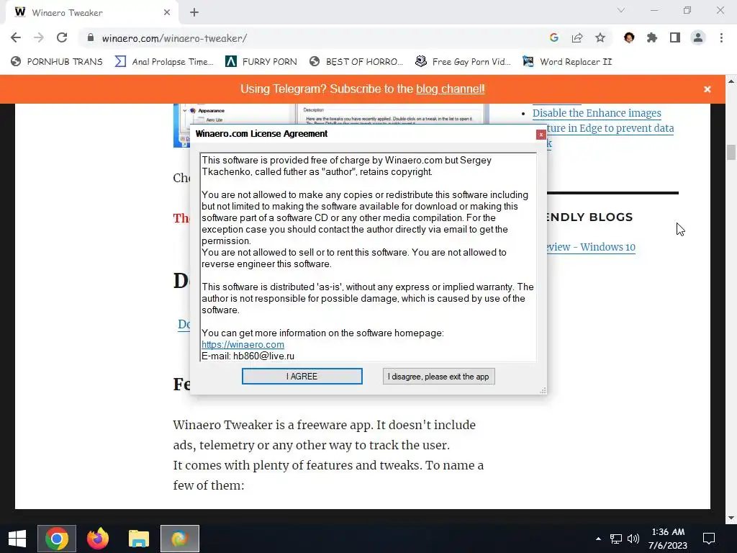Open File Explorer from the taskbar
Screen dimensions: 737x553
tap(139, 539)
